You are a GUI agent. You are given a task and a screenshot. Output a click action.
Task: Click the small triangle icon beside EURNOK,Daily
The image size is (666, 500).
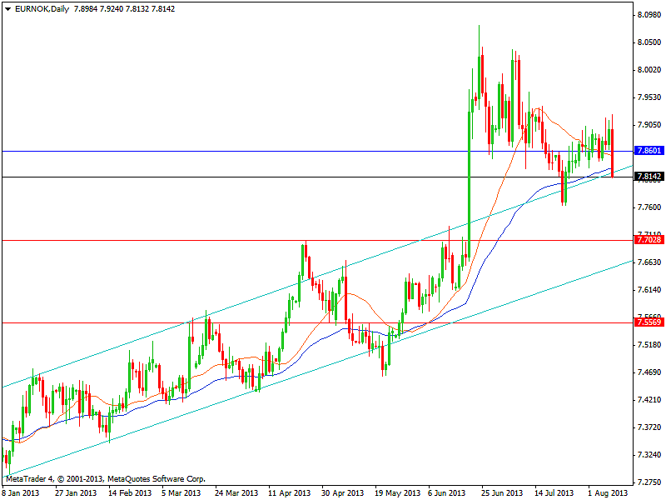pyautogui.click(x=7, y=7)
